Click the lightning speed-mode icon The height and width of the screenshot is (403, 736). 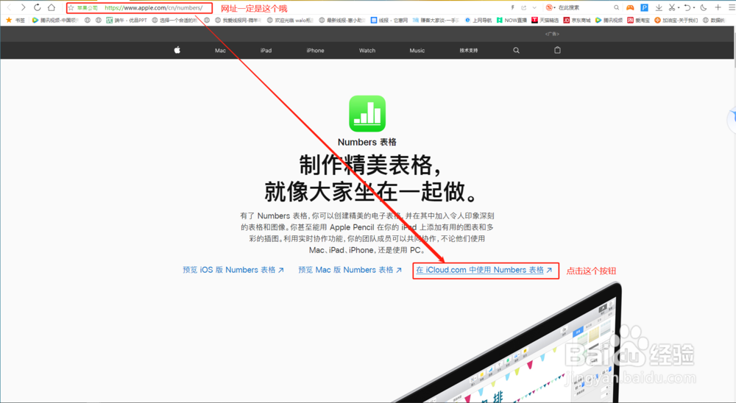[512, 7]
